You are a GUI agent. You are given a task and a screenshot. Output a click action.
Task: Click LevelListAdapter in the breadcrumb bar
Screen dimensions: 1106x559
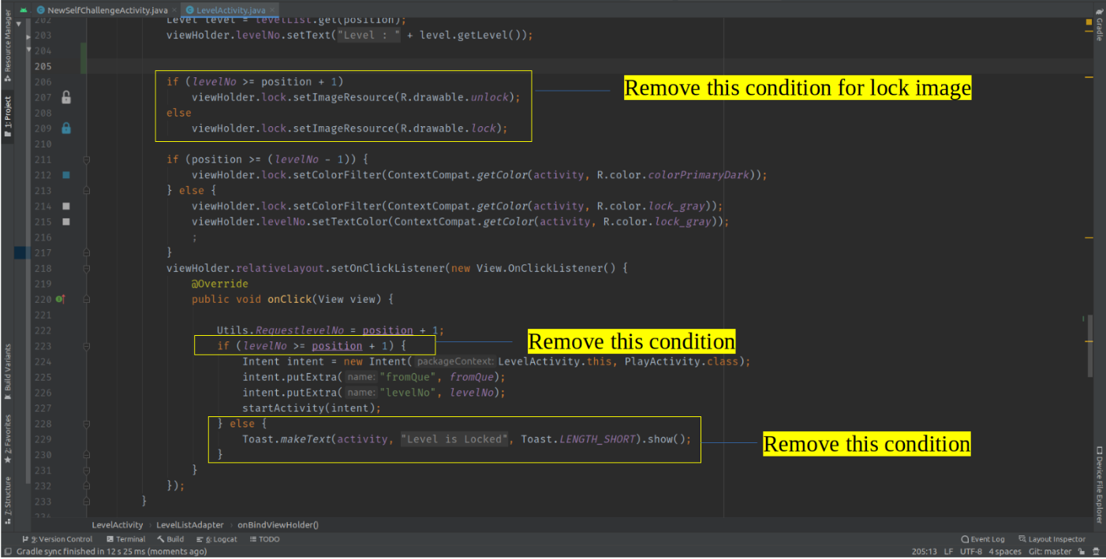pos(190,524)
